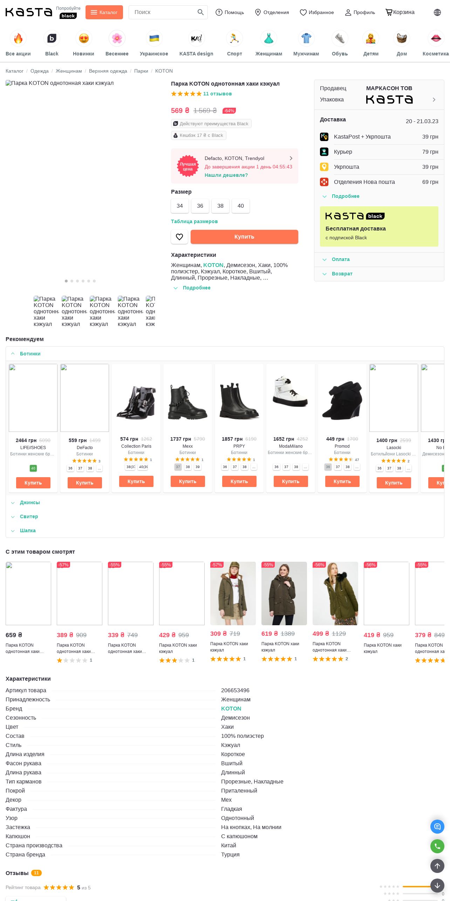
Task: Open Детям category icon
Action: click(x=371, y=39)
